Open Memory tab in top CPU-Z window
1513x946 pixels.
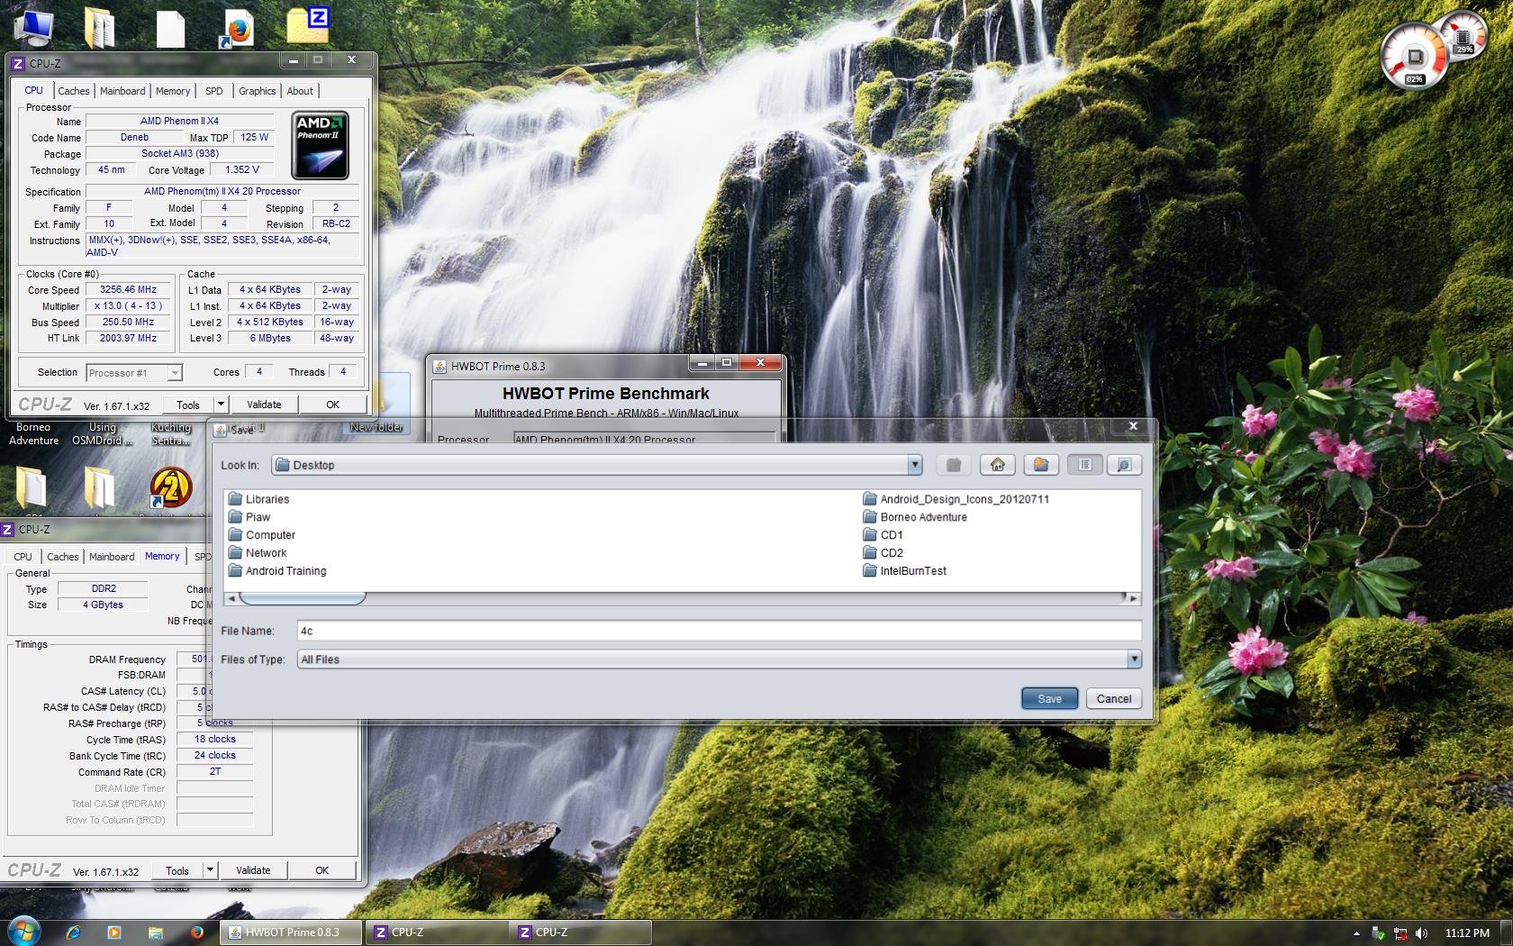coord(173,91)
